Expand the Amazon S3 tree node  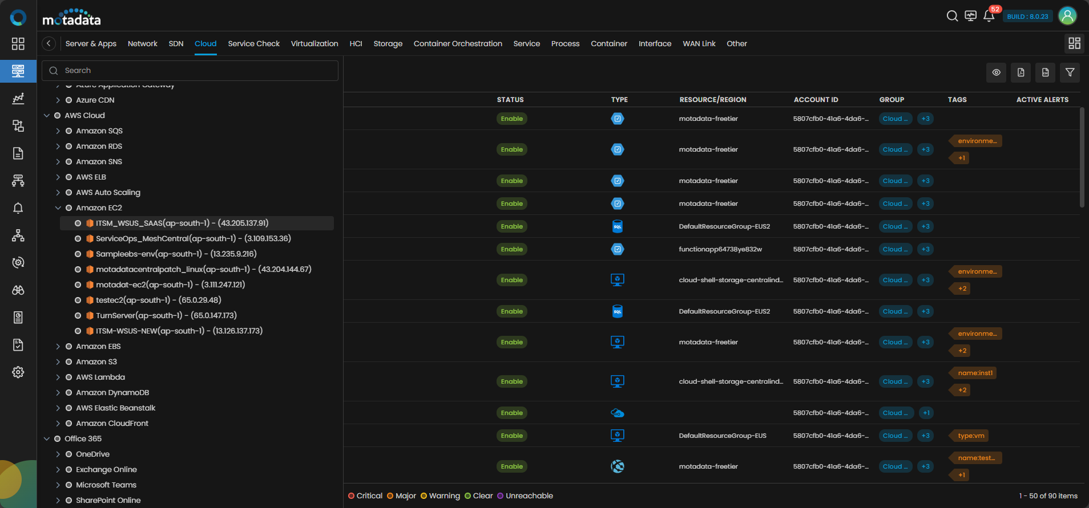[x=58, y=361]
